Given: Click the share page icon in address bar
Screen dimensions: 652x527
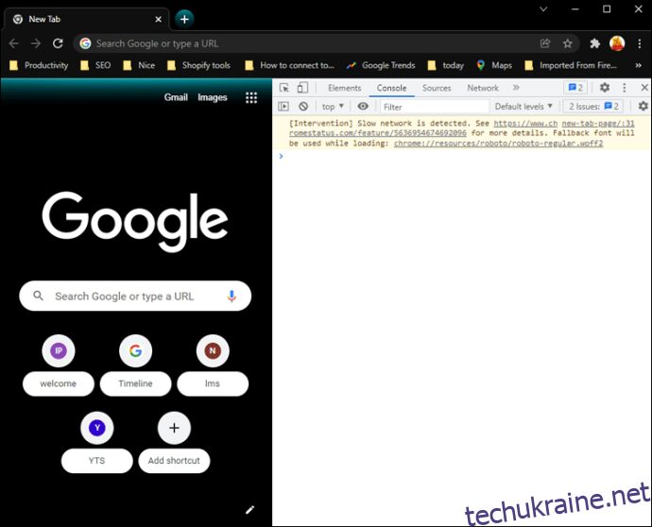Looking at the screenshot, I should [545, 43].
